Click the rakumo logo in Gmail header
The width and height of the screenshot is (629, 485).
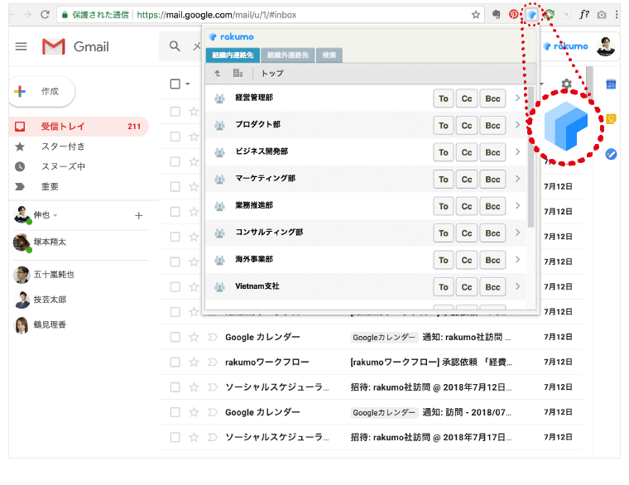565,46
